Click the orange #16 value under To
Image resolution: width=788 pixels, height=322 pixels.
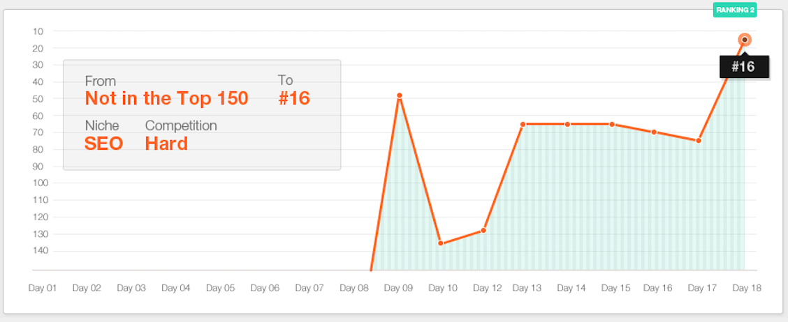tap(294, 98)
